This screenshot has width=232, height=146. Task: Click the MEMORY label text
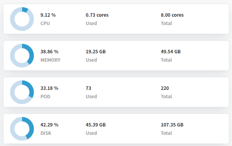[50, 60]
